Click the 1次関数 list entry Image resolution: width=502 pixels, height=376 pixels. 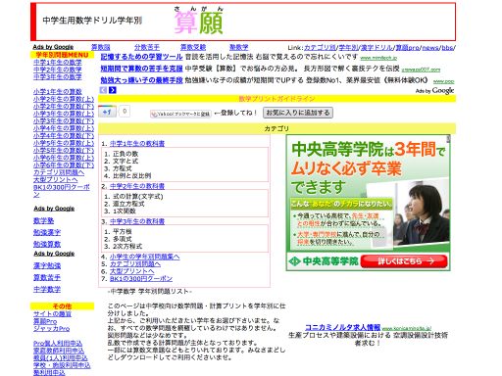[x=125, y=211]
